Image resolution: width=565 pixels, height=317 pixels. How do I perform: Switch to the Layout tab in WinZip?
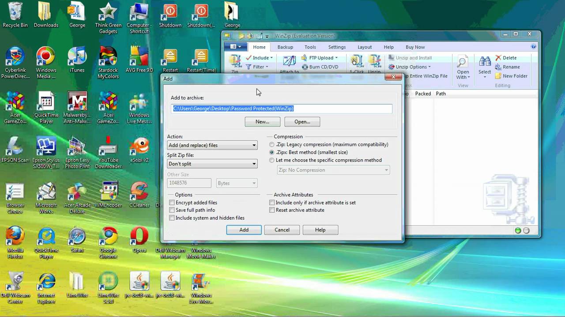365,47
